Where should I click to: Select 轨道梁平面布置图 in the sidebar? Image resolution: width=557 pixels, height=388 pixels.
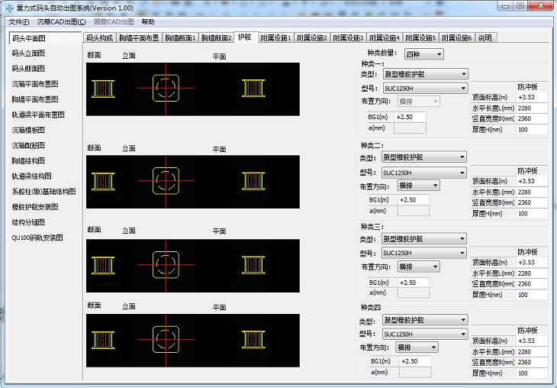pyautogui.click(x=38, y=115)
